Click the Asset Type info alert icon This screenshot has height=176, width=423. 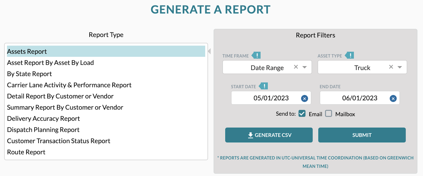(350, 55)
